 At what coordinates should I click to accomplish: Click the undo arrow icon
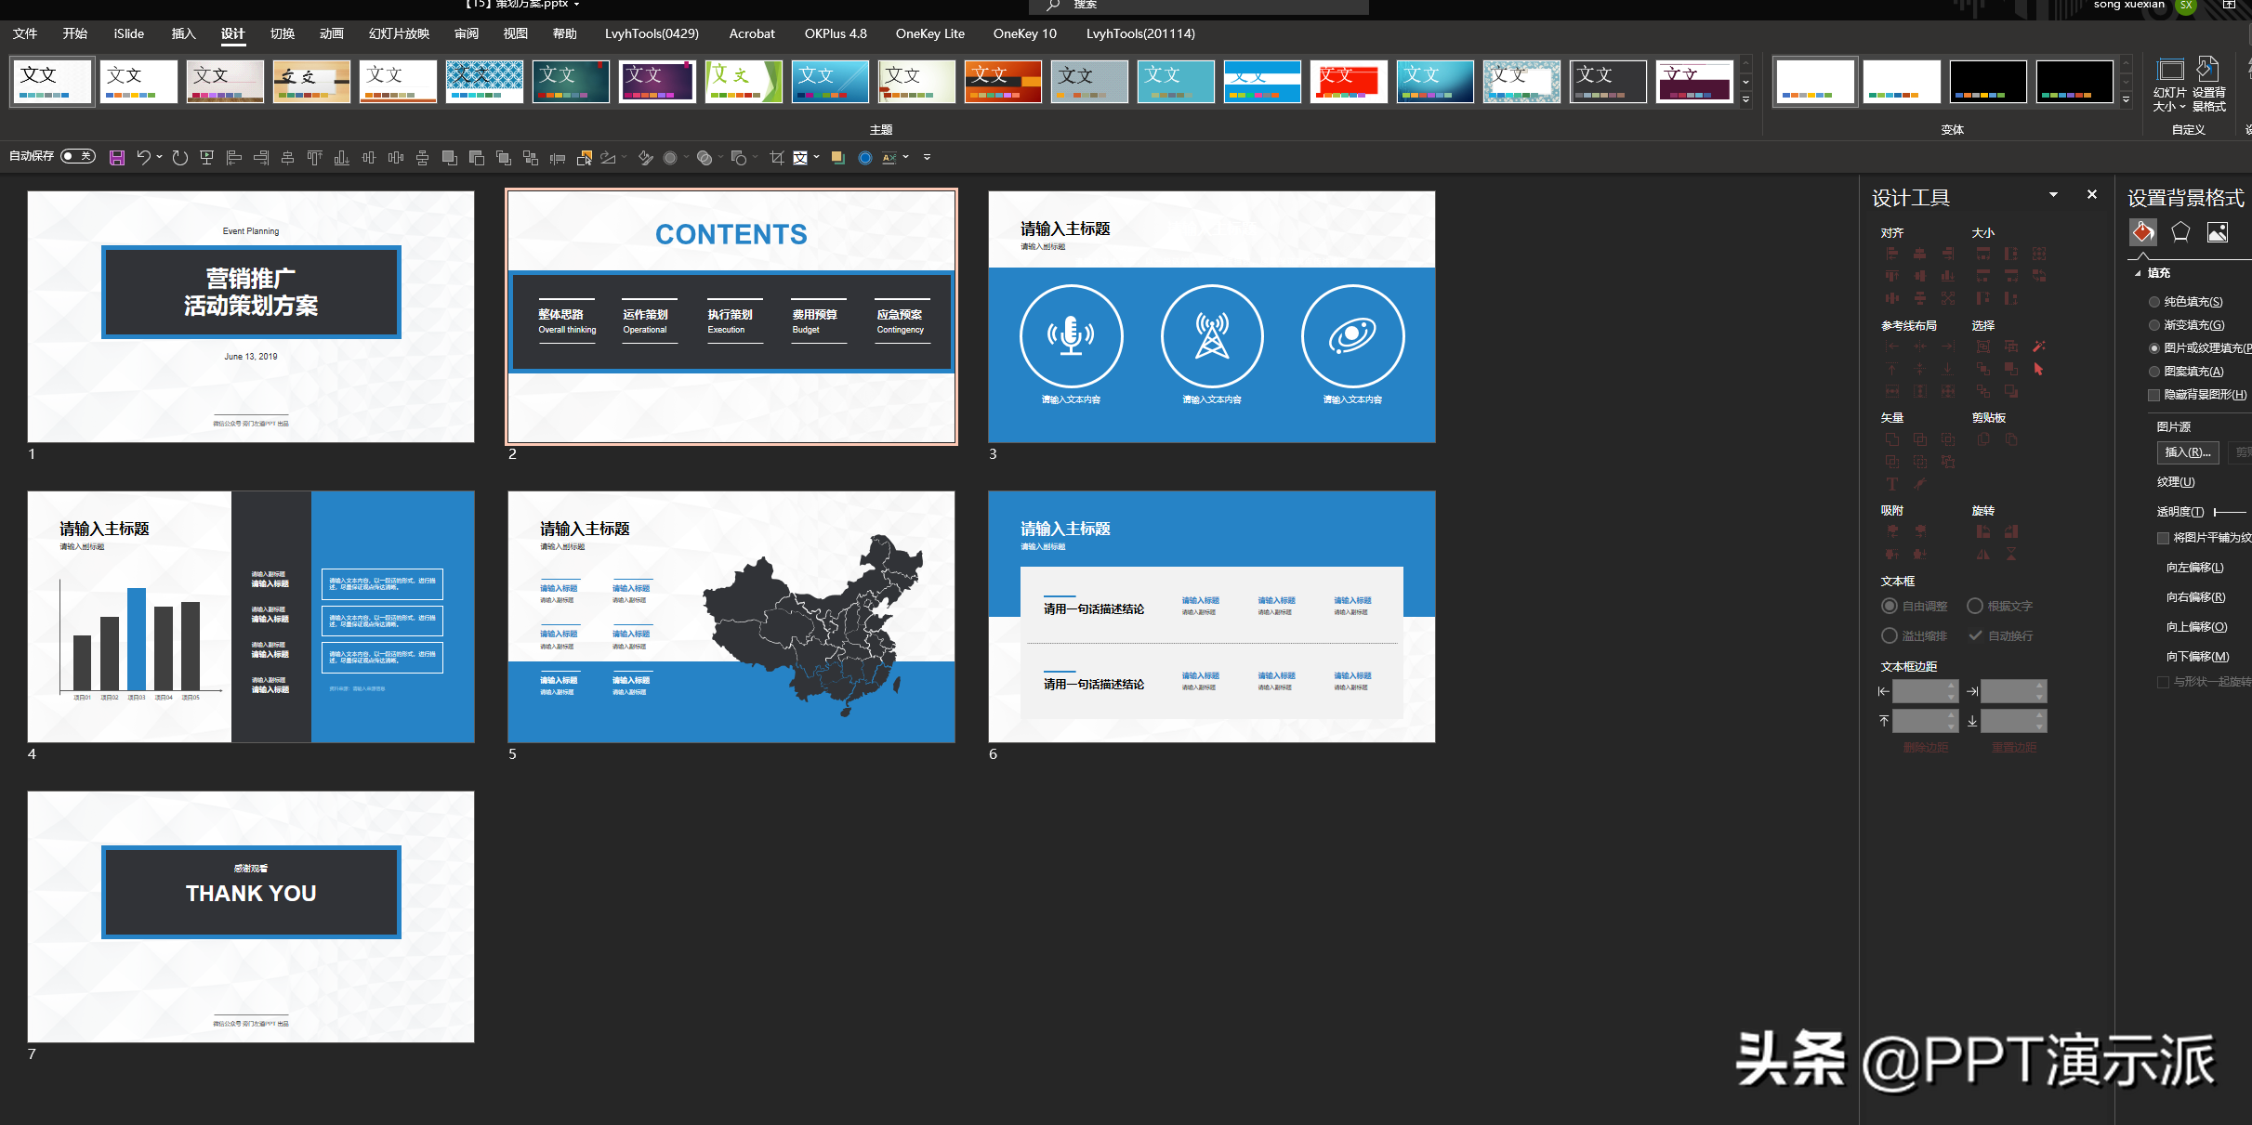pos(143,158)
